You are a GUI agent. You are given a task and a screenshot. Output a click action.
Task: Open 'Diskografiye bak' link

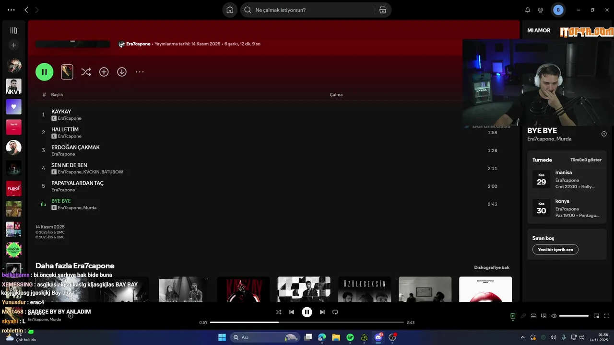[x=492, y=267]
